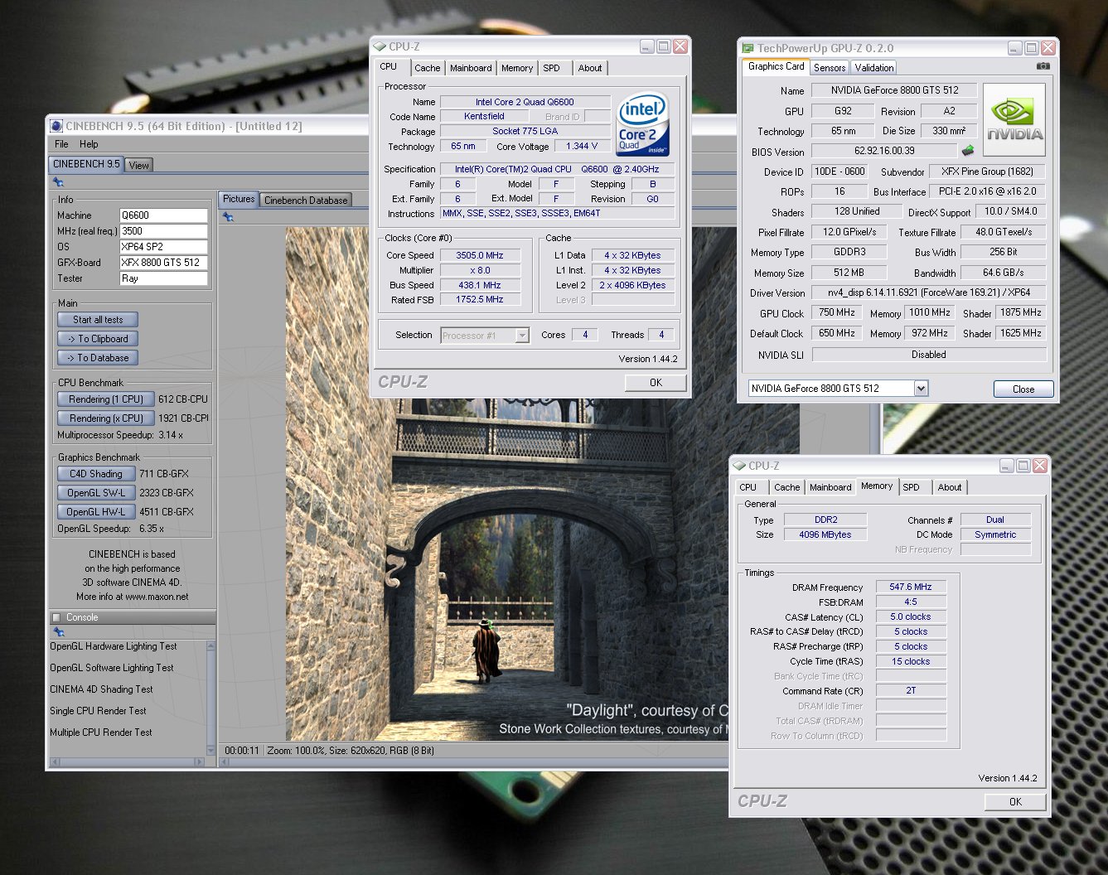Click the Close button in GPU-Z
Image resolution: width=1108 pixels, height=875 pixels.
[x=1023, y=389]
